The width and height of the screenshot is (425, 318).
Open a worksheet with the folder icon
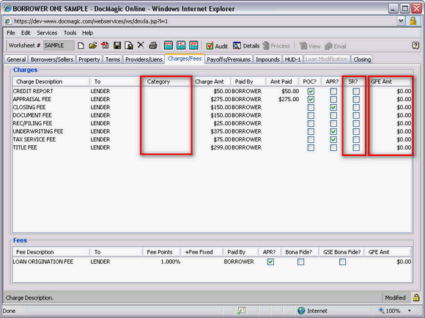[93, 45]
